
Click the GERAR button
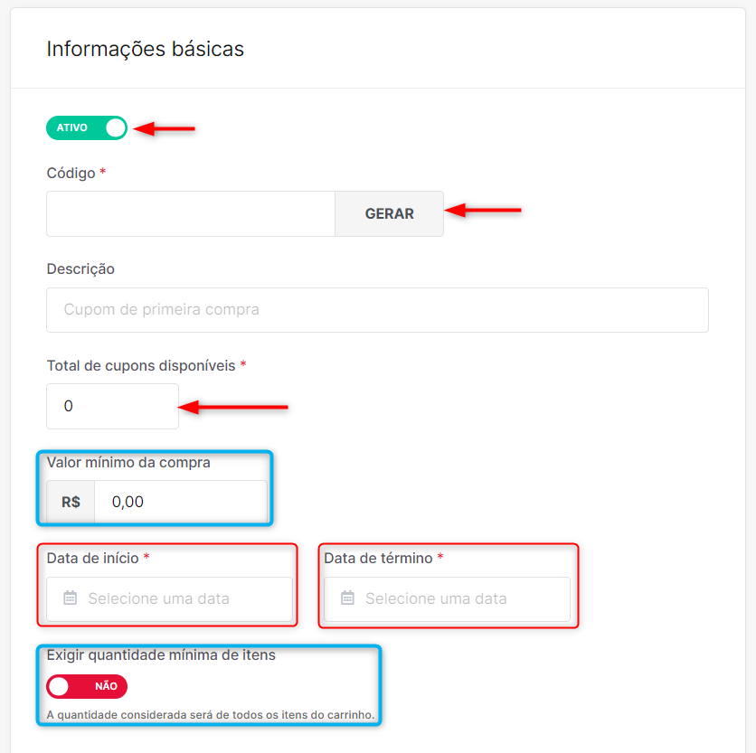[389, 213]
